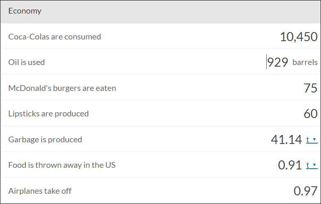Click the 't' unit link for Food
This screenshot has width=321, height=204.
point(308,165)
